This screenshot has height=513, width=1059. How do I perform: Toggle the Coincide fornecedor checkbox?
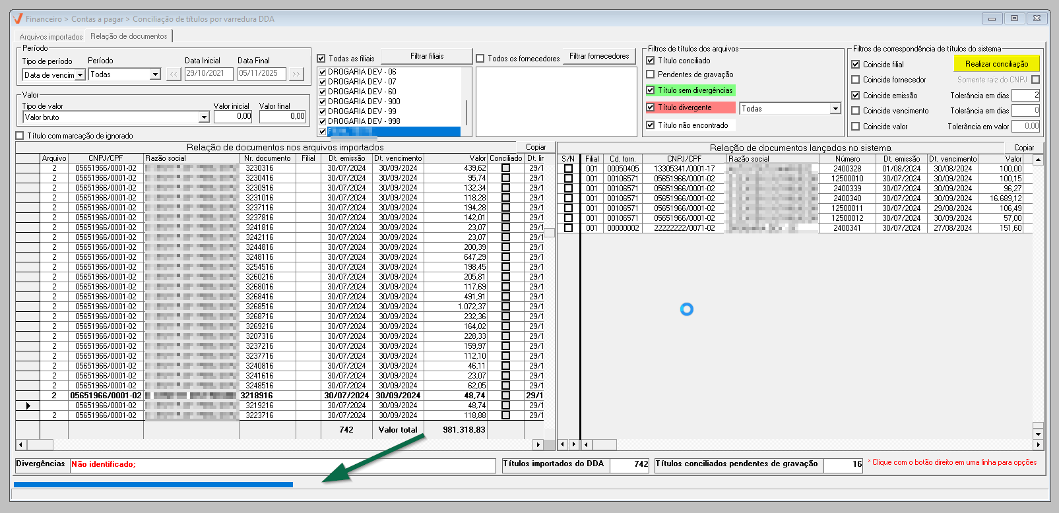click(856, 80)
